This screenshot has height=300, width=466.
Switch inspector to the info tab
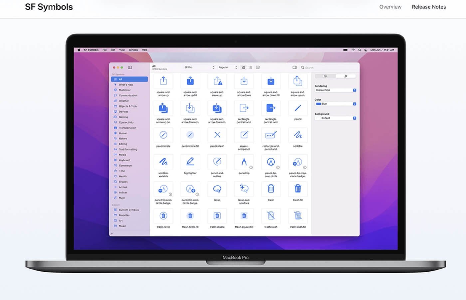click(x=325, y=76)
